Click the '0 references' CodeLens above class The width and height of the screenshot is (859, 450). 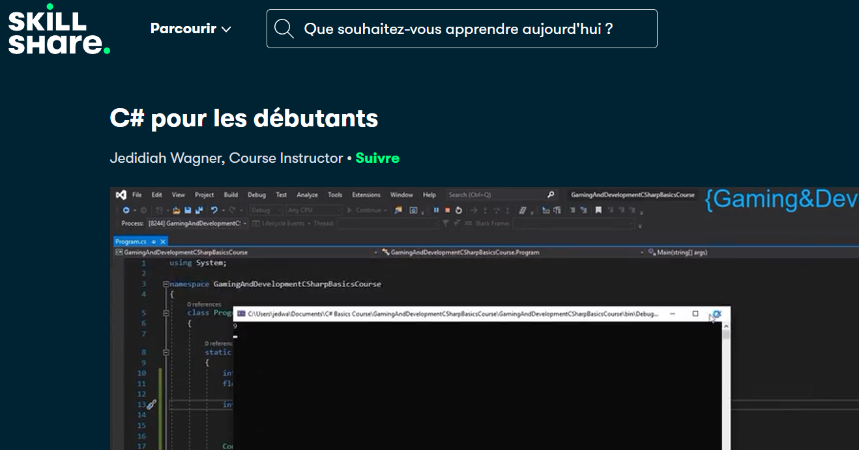pos(204,304)
